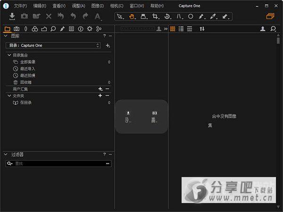Click the Capture camera icon in toolbar
Image resolution: width=283 pixels, height=212 pixels.
(x=24, y=16)
